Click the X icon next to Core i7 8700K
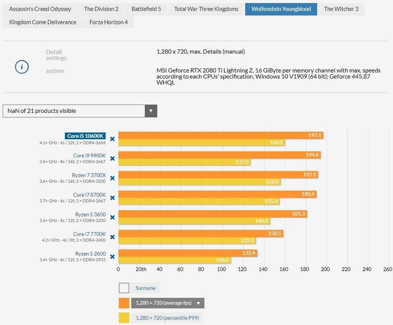Viewport: 393px width, 325px height. (112, 198)
